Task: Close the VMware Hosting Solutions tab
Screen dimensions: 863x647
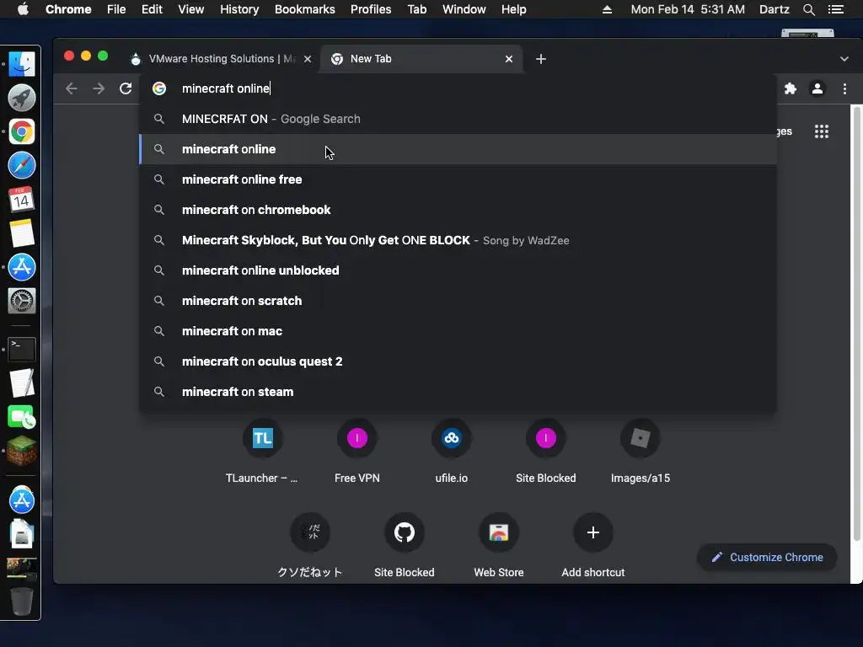Action: pos(308,59)
